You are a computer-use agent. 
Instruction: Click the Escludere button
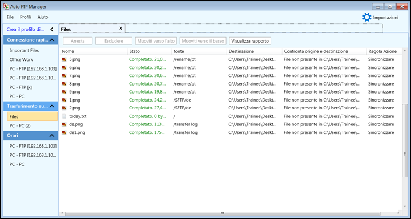coord(114,41)
